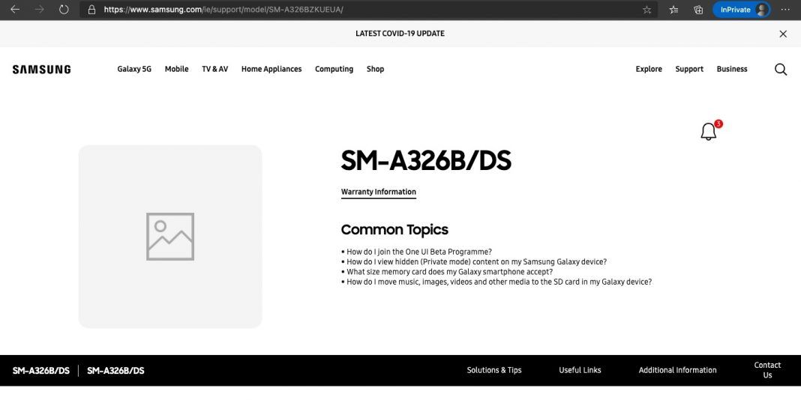
Task: Open the Mobile navigation menu
Action: [176, 69]
